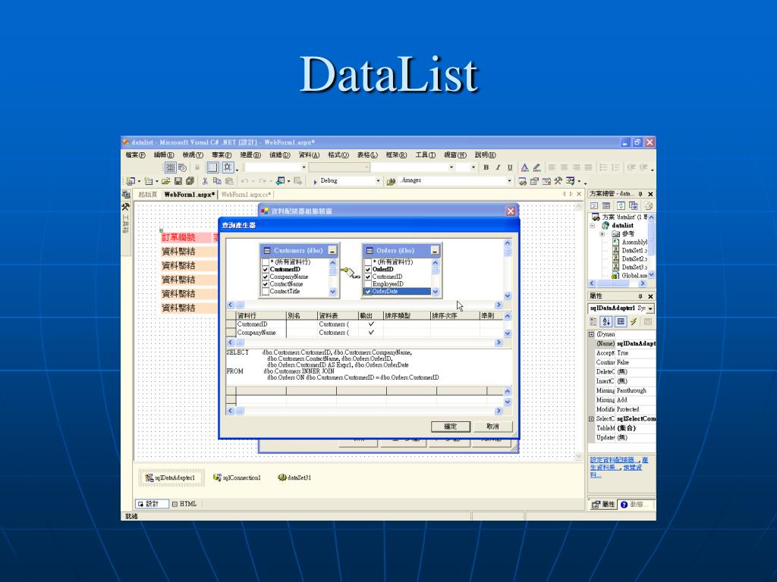Click the Italic formatting icon

pyautogui.click(x=498, y=167)
